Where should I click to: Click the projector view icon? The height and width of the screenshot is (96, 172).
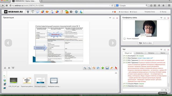point(13,68)
